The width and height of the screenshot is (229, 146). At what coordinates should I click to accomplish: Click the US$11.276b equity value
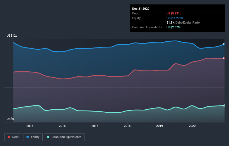click(175, 18)
